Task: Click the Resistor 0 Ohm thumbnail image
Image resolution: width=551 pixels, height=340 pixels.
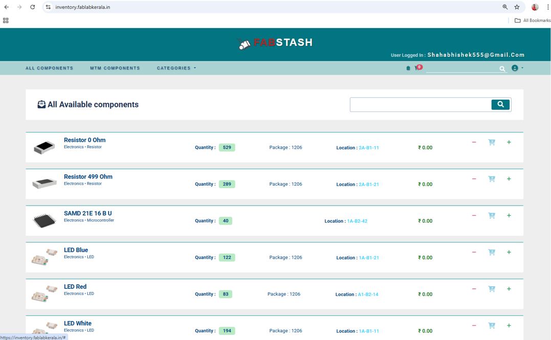Action: pyautogui.click(x=45, y=147)
